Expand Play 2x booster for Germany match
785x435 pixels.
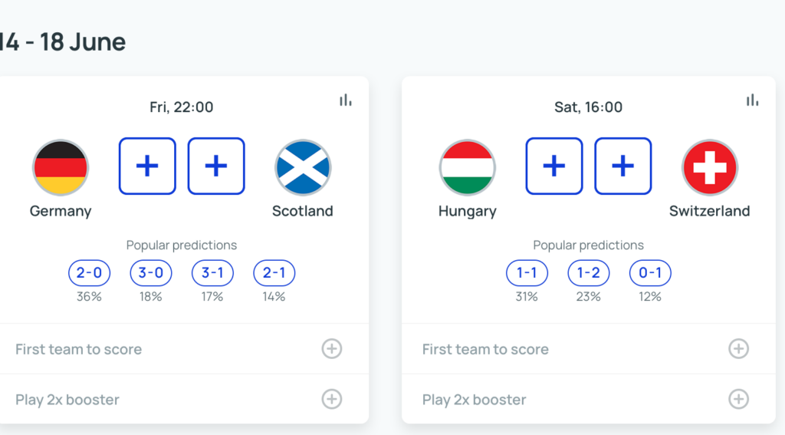pyautogui.click(x=331, y=399)
